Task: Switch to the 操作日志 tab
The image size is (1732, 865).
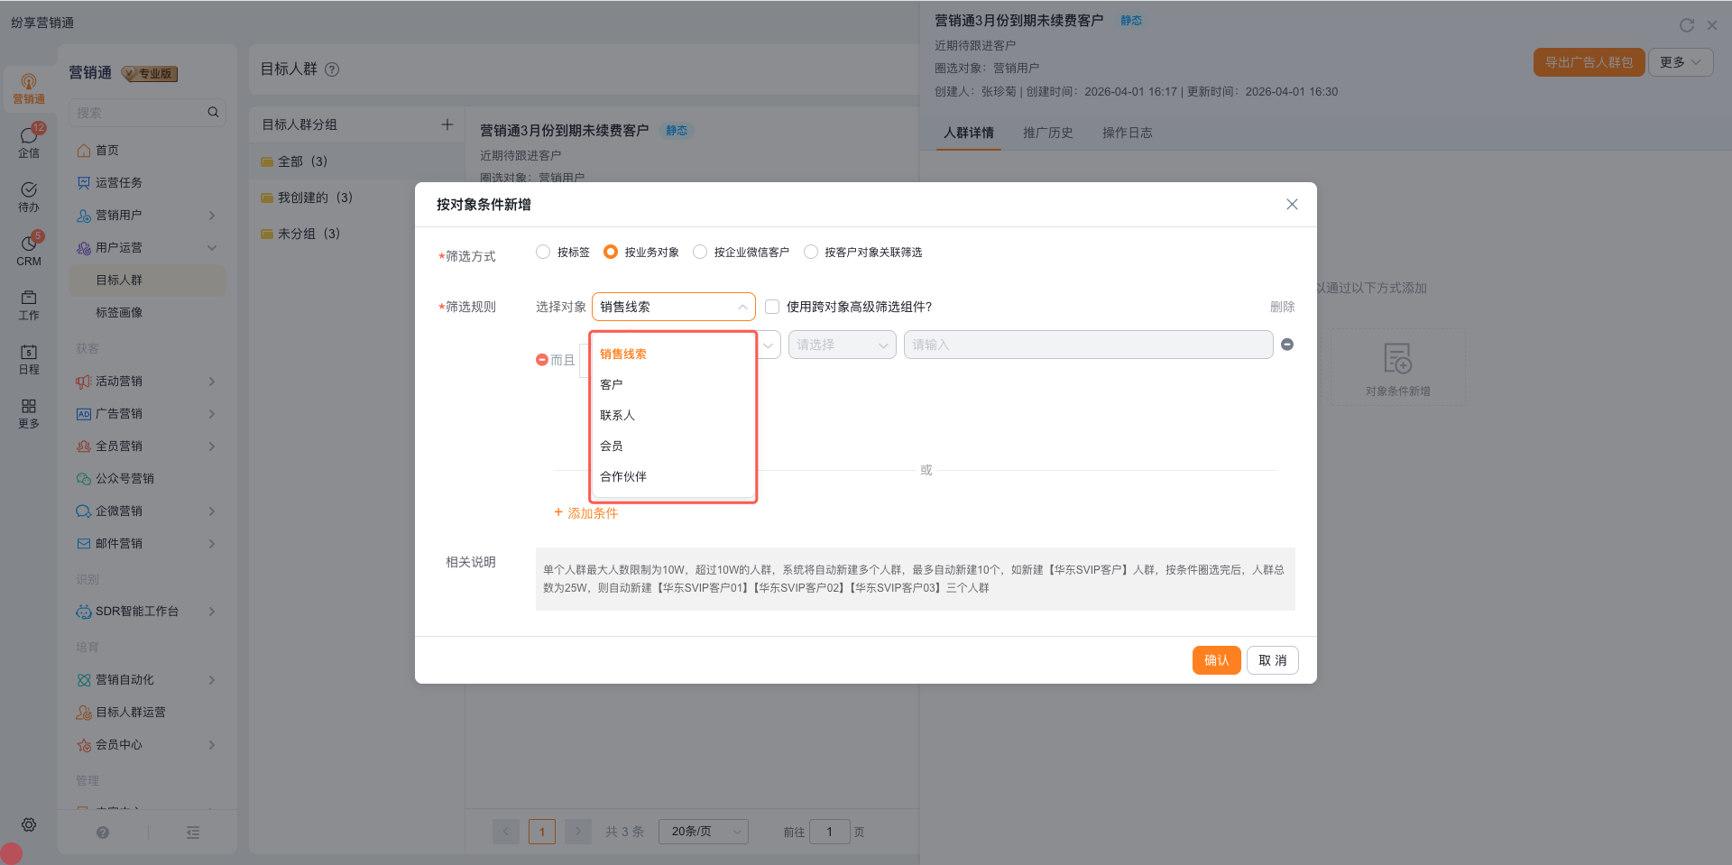Action: click(x=1128, y=133)
